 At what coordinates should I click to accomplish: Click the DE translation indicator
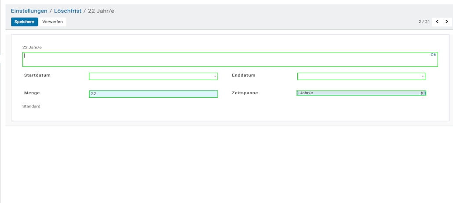[433, 55]
